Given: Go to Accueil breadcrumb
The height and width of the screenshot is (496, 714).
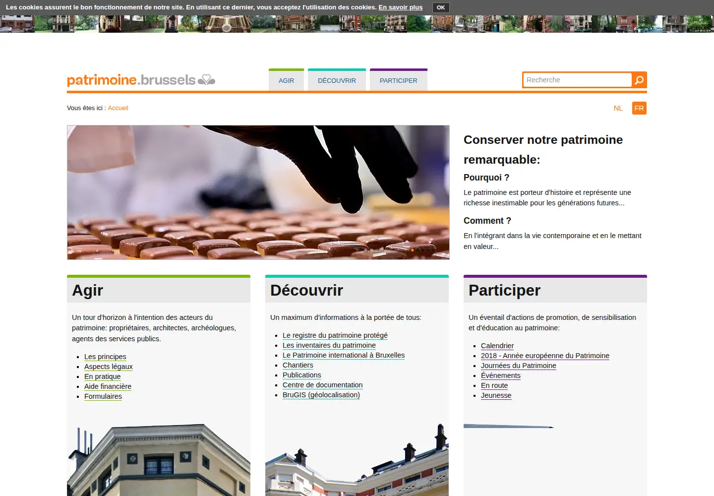Looking at the screenshot, I should point(118,108).
